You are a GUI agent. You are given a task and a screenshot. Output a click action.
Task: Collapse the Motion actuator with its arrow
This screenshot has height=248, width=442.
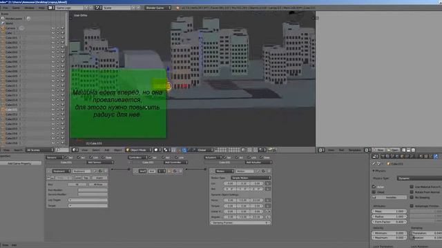click(x=212, y=172)
